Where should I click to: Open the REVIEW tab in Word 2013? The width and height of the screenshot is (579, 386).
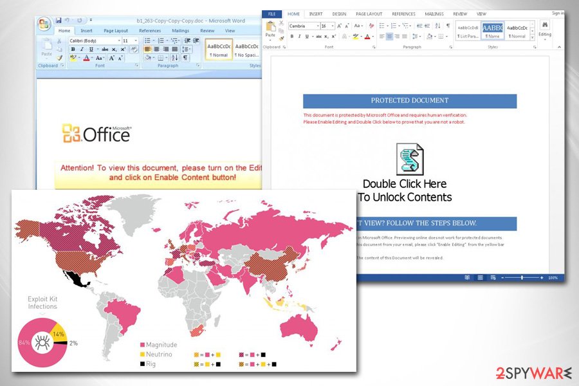click(460, 14)
